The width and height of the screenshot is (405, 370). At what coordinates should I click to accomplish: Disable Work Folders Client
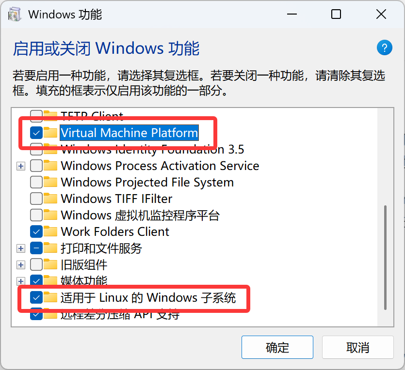pyautogui.click(x=36, y=231)
